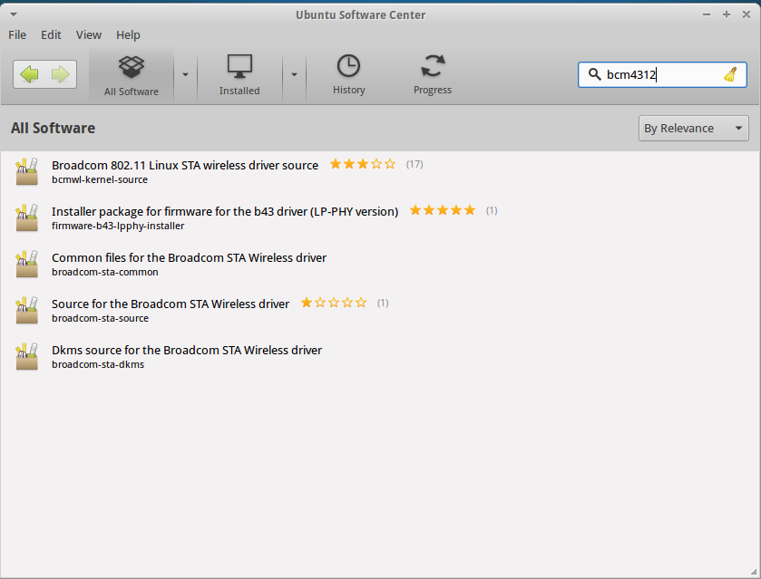This screenshot has height=579, width=761.
Task: Open the Help menu
Action: pos(128,35)
